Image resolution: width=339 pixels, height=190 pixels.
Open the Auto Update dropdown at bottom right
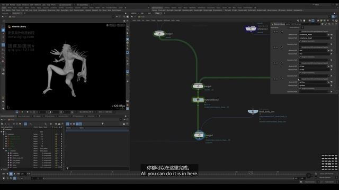(x=329, y=182)
